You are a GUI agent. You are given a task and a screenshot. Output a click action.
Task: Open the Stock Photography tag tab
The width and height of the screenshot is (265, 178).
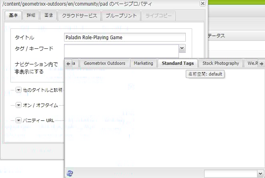221,63
